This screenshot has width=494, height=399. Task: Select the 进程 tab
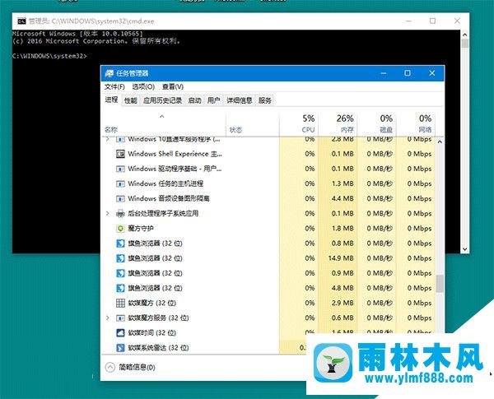pos(111,100)
